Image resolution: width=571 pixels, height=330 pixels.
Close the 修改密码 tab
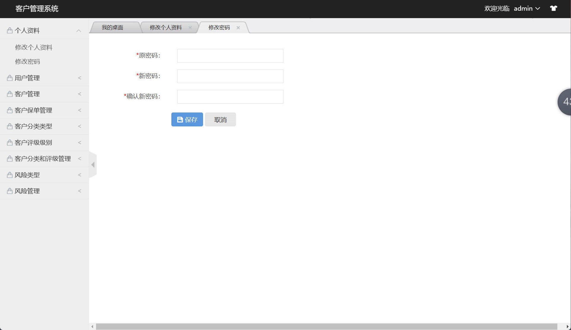(238, 28)
